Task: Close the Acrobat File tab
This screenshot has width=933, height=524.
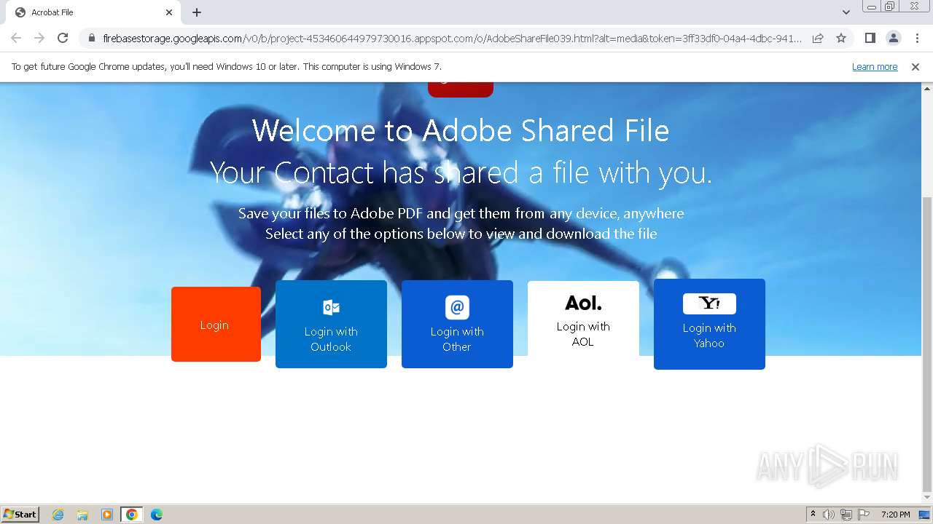Action: tap(169, 12)
